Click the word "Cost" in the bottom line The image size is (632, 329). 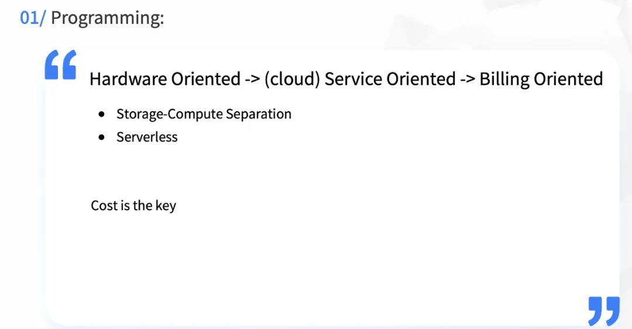104,206
